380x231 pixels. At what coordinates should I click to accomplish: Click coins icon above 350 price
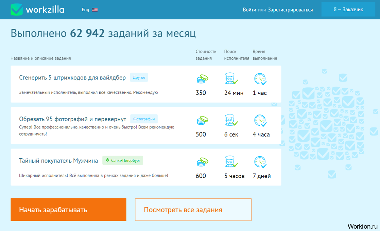pyautogui.click(x=202, y=79)
